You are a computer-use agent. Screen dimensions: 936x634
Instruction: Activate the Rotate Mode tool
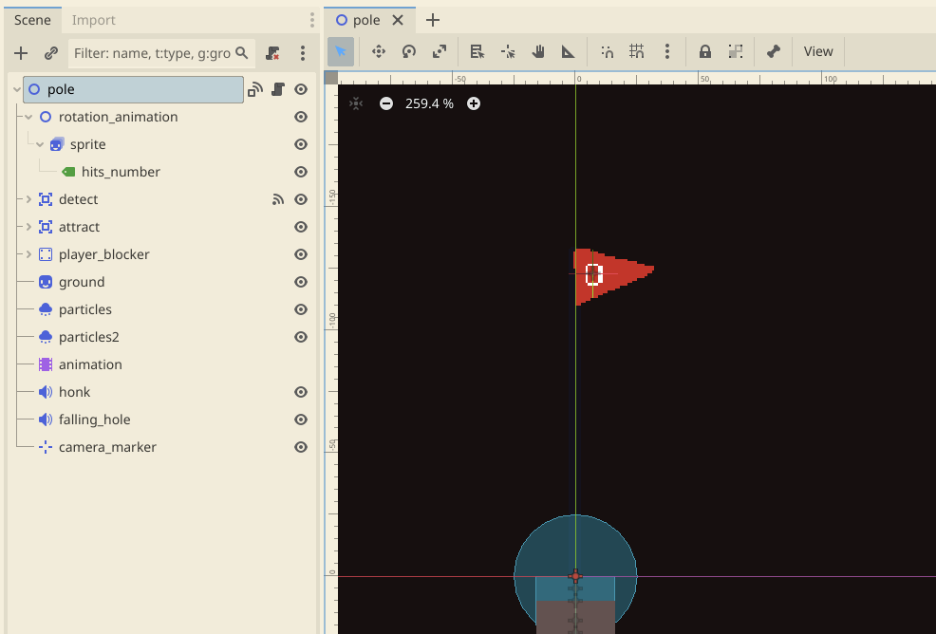point(409,52)
